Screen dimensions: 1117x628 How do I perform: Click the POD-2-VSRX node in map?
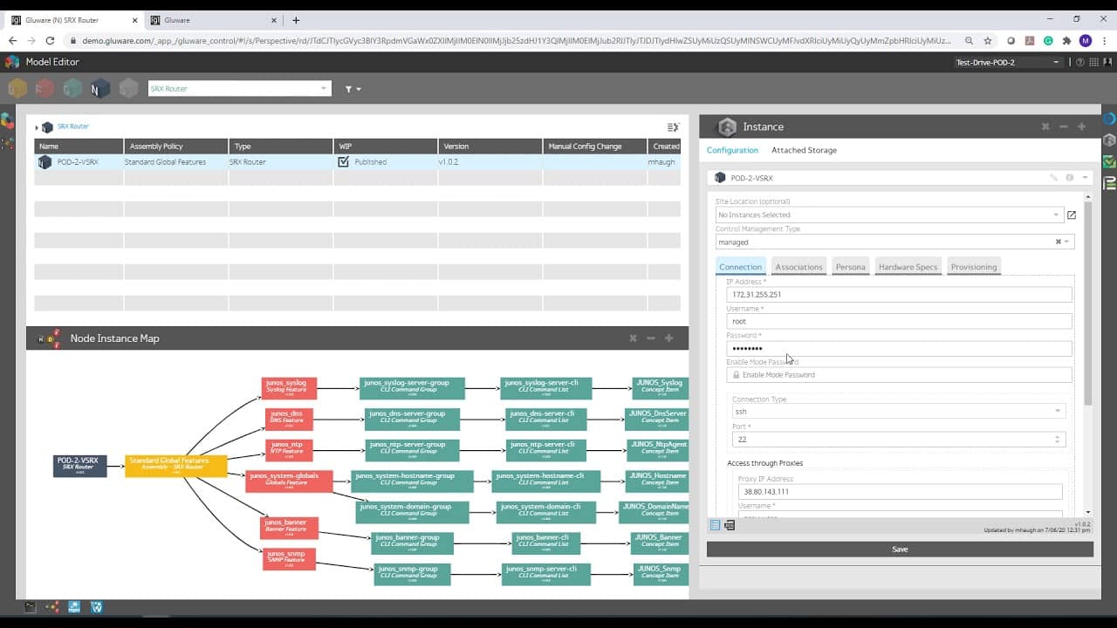79,466
